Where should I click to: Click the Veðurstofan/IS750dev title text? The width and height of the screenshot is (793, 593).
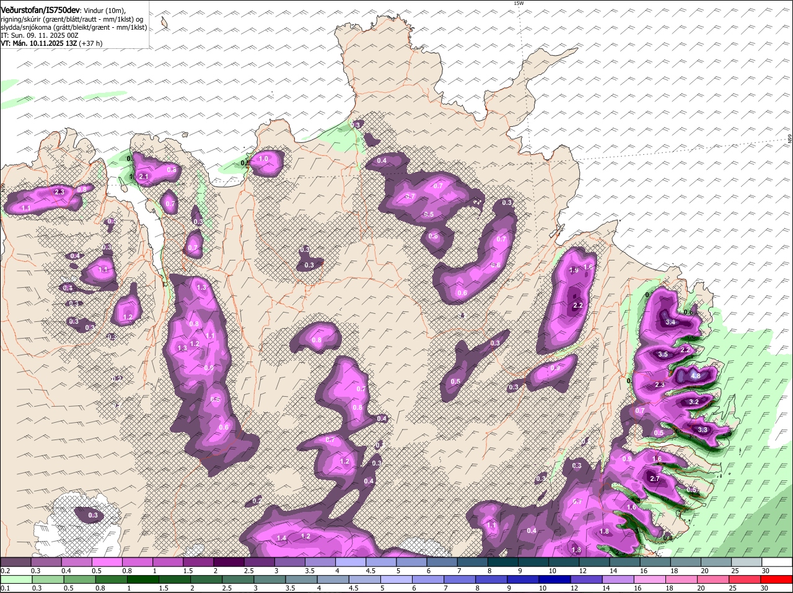[x=40, y=11]
